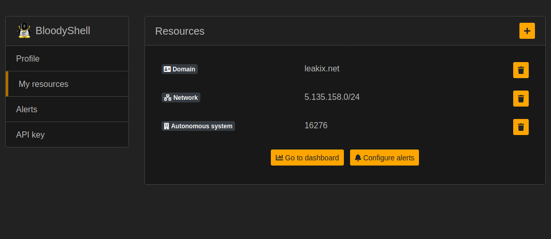Click the chart icon on Go to dashboard
This screenshot has width=551, height=239.
pos(279,158)
